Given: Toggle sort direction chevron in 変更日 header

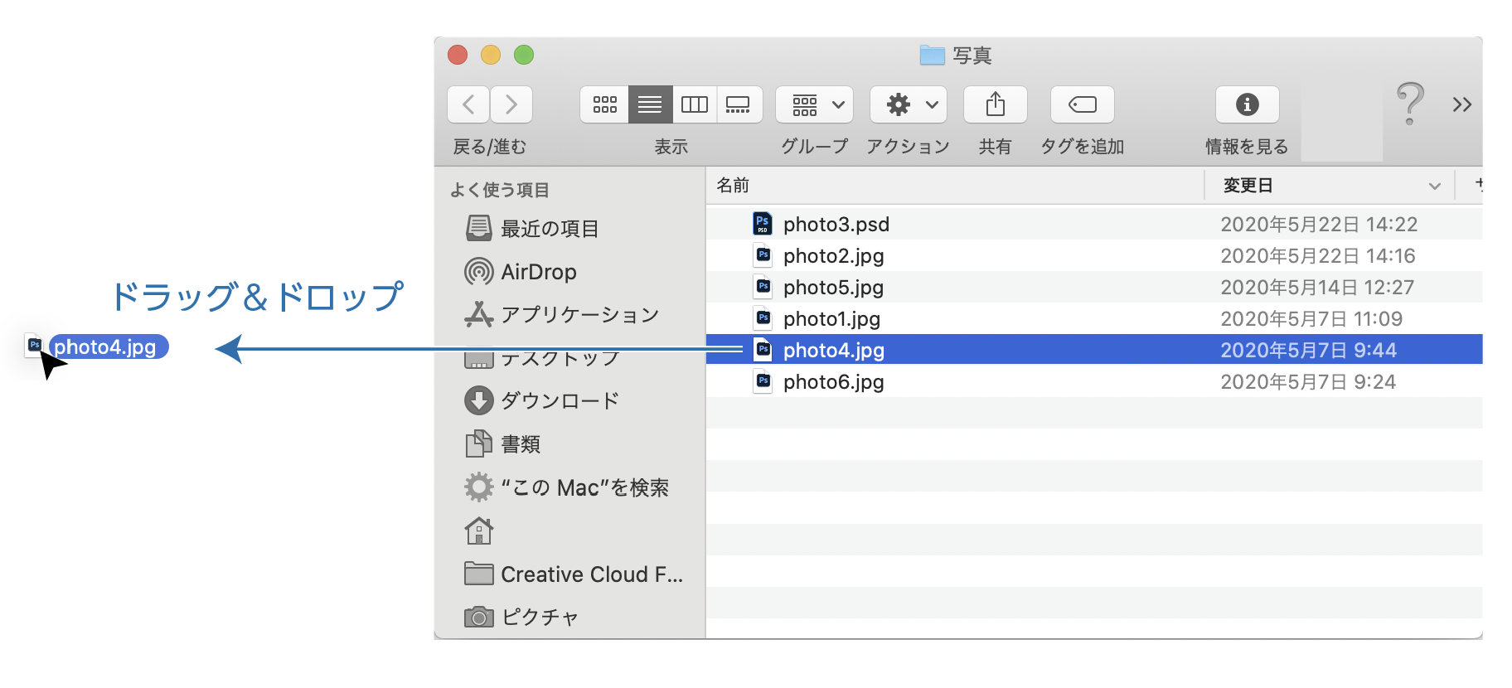Looking at the screenshot, I should tap(1434, 186).
